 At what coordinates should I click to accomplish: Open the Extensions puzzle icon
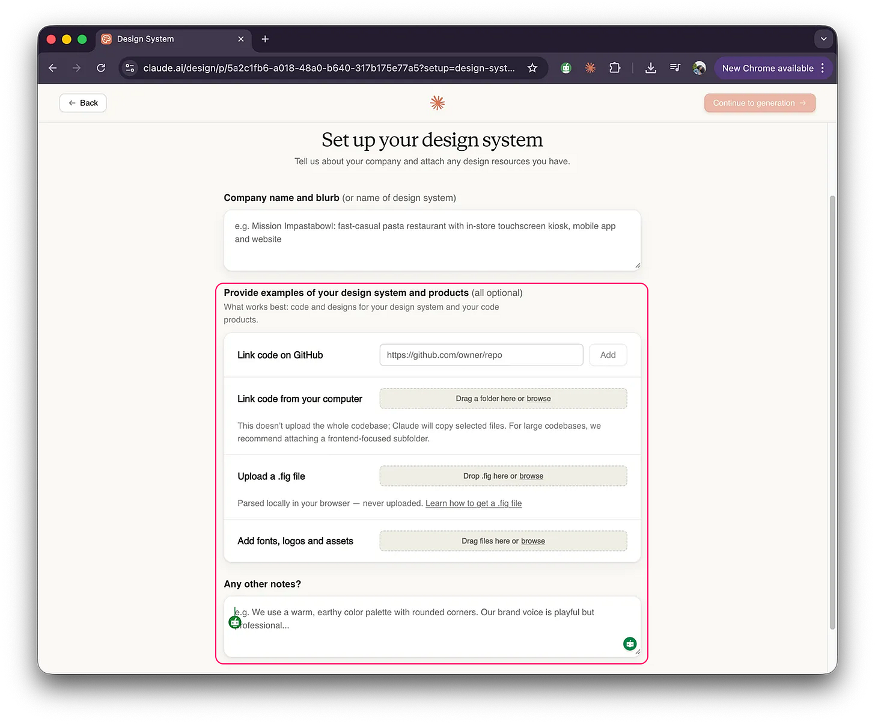point(614,68)
